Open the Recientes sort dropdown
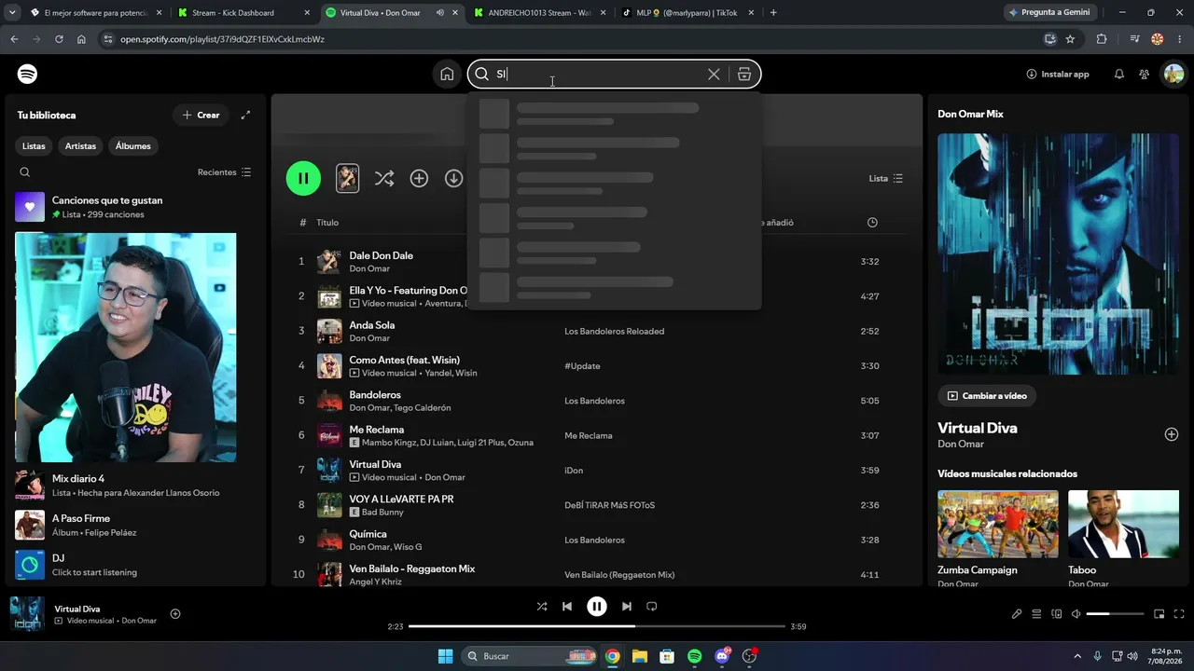The width and height of the screenshot is (1194, 671). pos(225,172)
